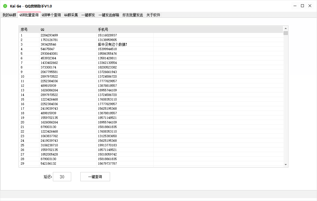Click the 延迟 delay input field
Screen dimensions: 317x201
(62, 177)
